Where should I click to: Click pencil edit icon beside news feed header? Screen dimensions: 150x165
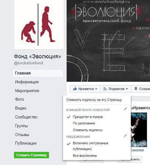pyautogui.click(x=125, y=109)
